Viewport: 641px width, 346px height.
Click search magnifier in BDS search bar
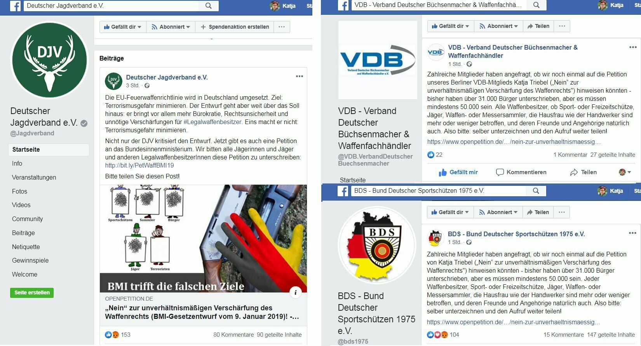[x=536, y=191]
